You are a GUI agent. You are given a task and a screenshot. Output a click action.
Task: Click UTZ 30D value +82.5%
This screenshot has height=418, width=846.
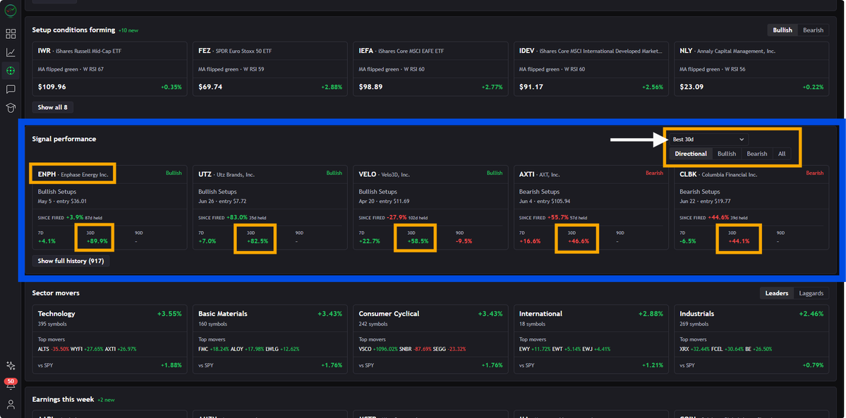(x=258, y=241)
